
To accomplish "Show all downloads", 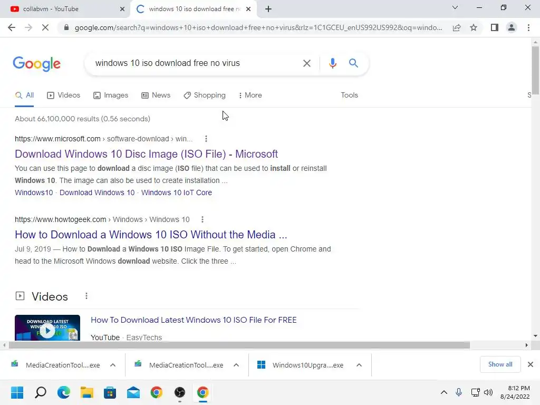I will click(x=500, y=364).
